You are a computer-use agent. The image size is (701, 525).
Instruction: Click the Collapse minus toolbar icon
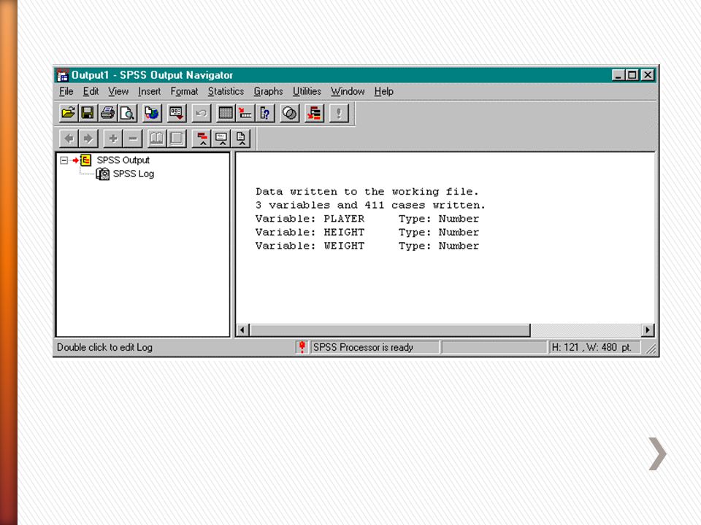(x=133, y=139)
